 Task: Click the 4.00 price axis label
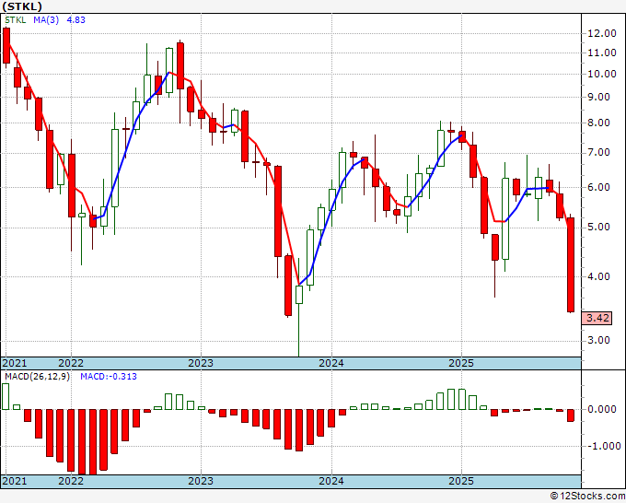[x=599, y=276]
